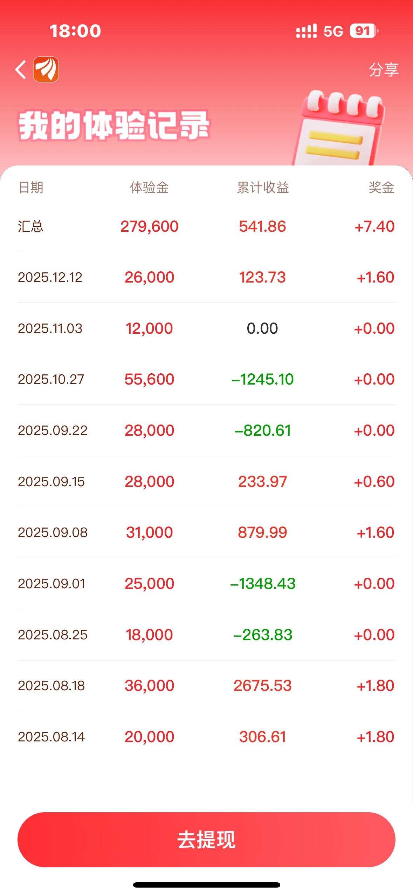Tap the battery indicator showing 91

tap(363, 31)
